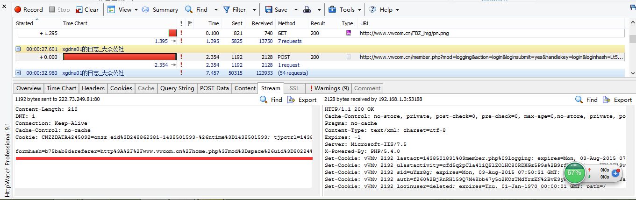Sort by the Received column header

(x=262, y=23)
